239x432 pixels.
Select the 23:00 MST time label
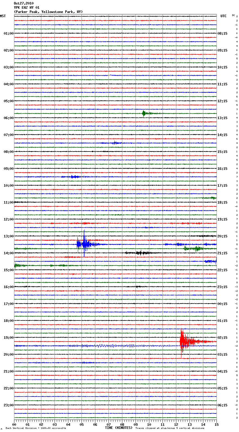pos(8,405)
